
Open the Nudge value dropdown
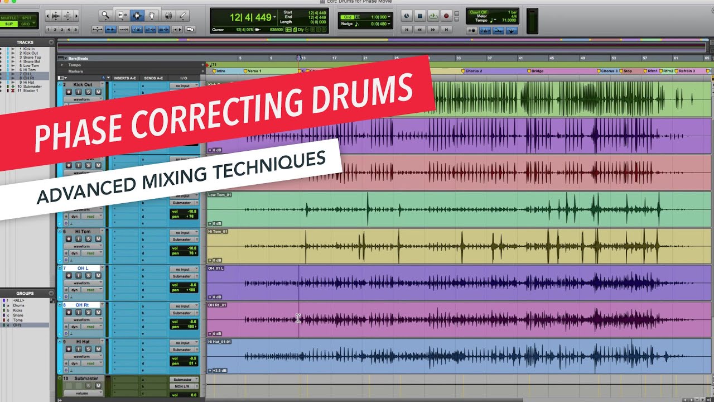[x=389, y=23]
